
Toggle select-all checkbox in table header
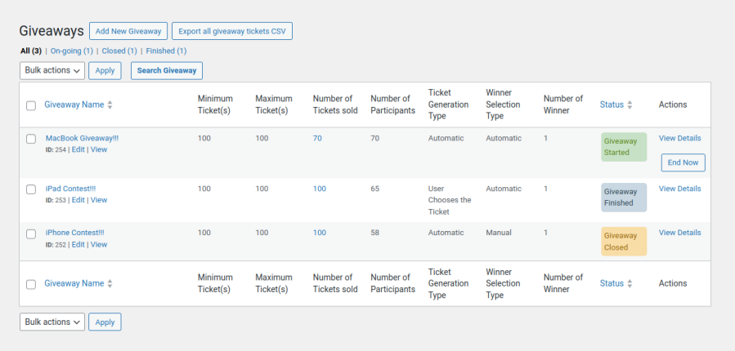pyautogui.click(x=31, y=105)
